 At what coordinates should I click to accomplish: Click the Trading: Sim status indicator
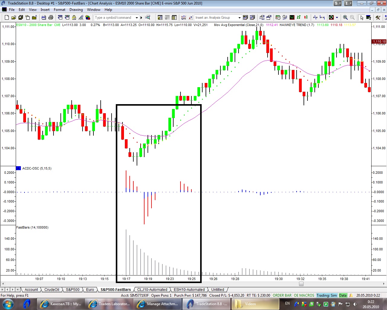pyautogui.click(x=327, y=295)
